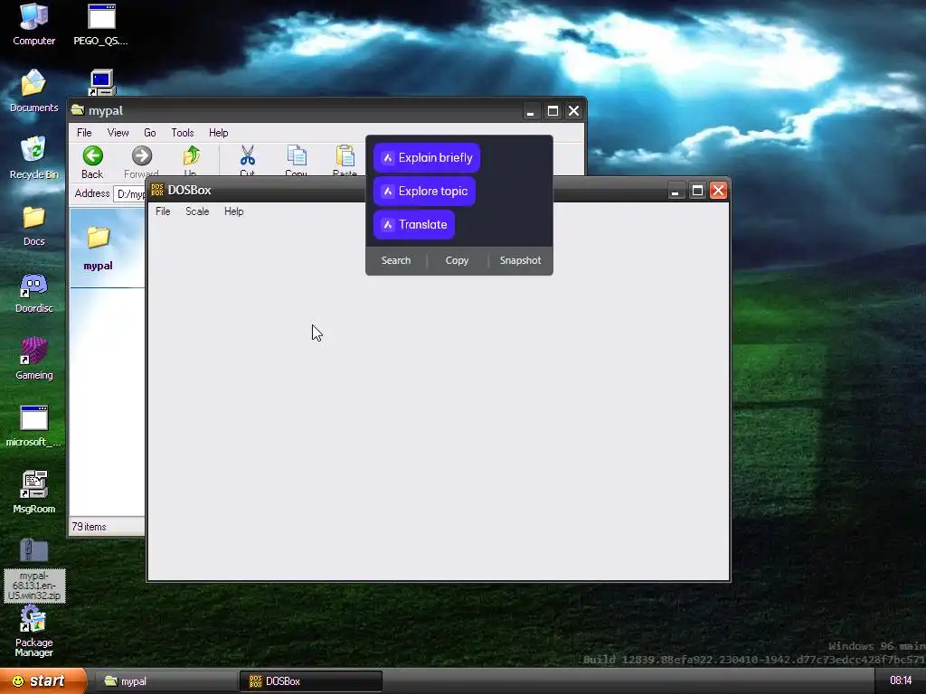926x694 pixels.
Task: Click the Forward arrow in mypal window
Action: click(x=141, y=162)
